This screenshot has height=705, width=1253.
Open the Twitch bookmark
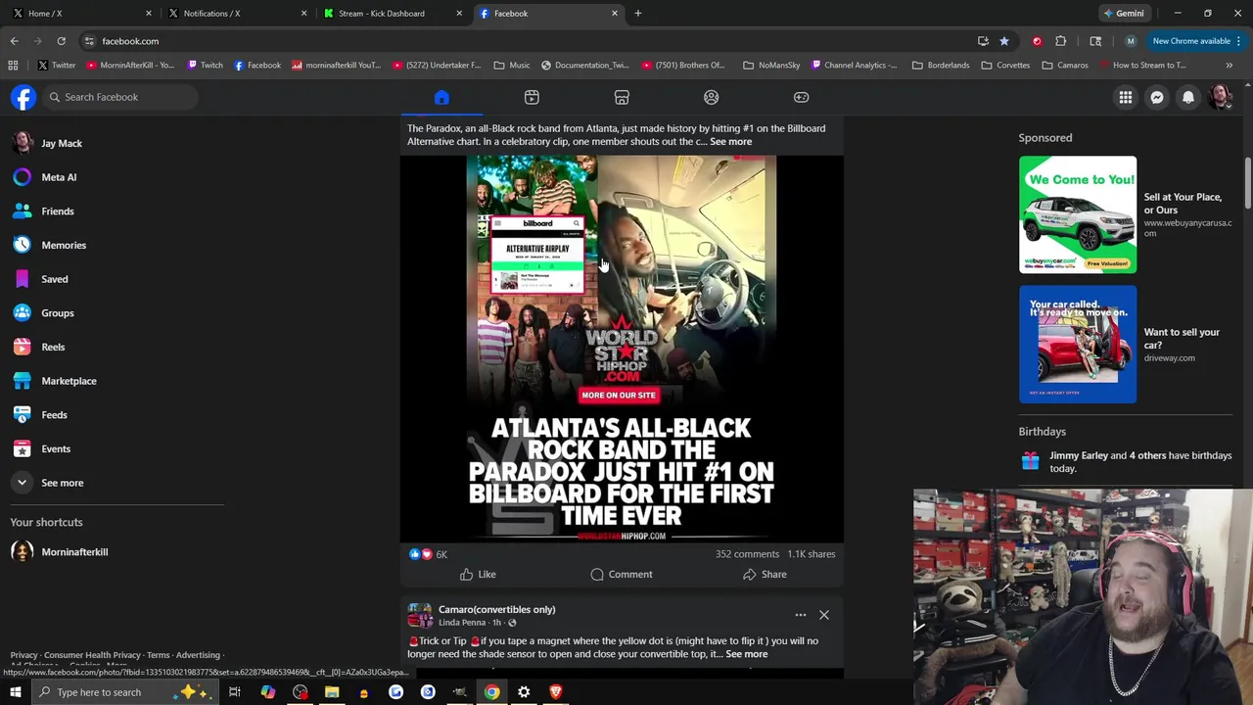tap(206, 66)
